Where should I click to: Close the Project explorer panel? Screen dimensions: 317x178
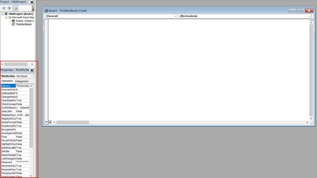click(x=32, y=2)
